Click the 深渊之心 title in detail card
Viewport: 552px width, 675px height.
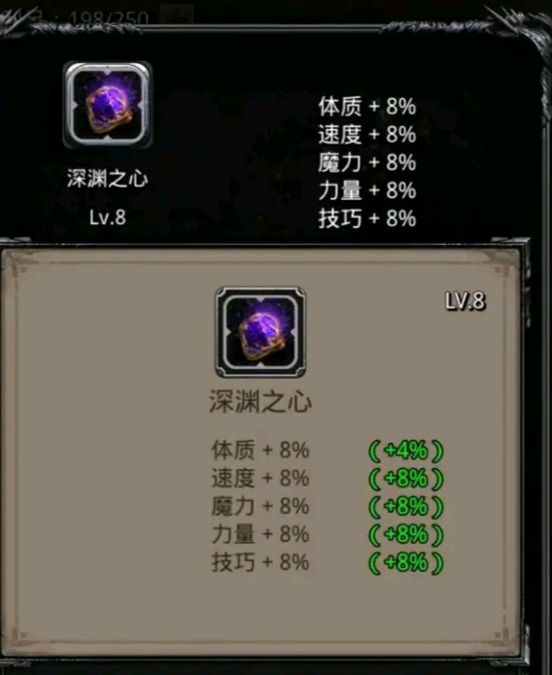point(260,401)
